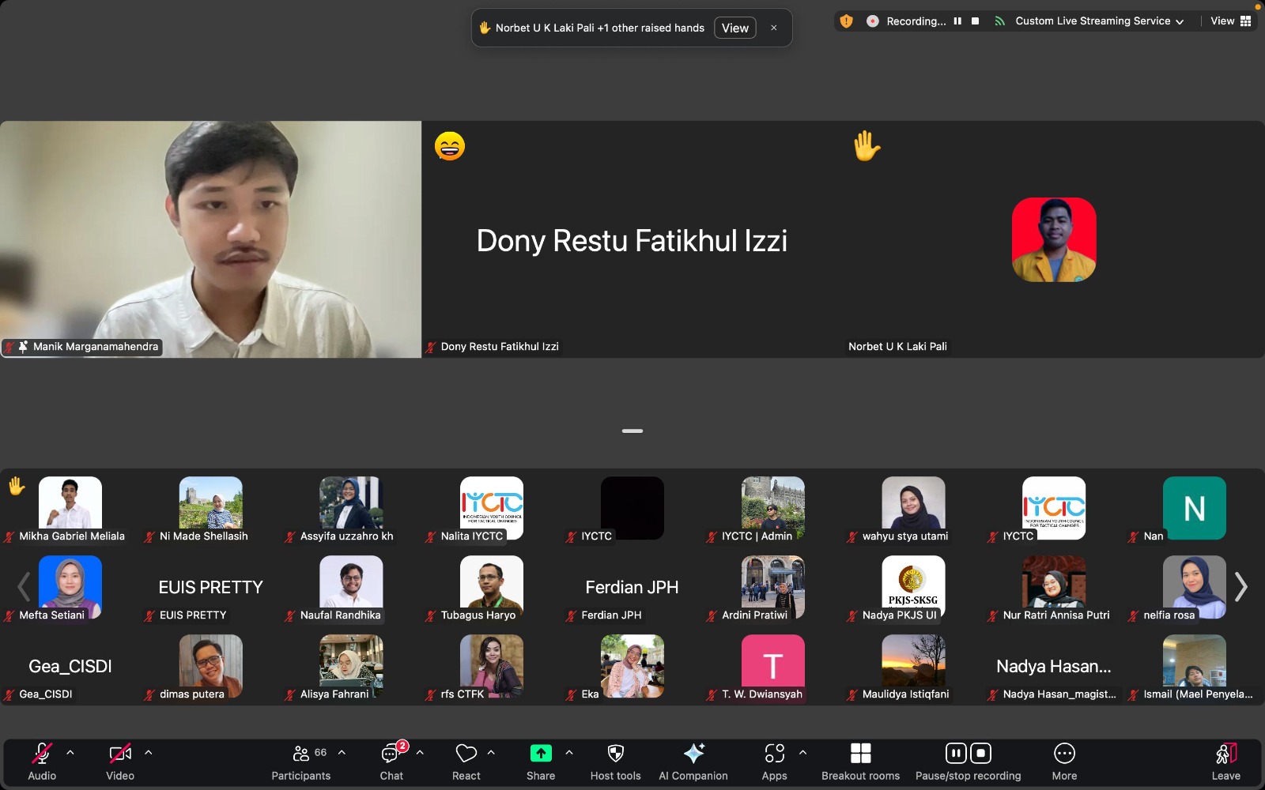1265x790 pixels.
Task: Open the Apps menu icon
Action: (774, 754)
